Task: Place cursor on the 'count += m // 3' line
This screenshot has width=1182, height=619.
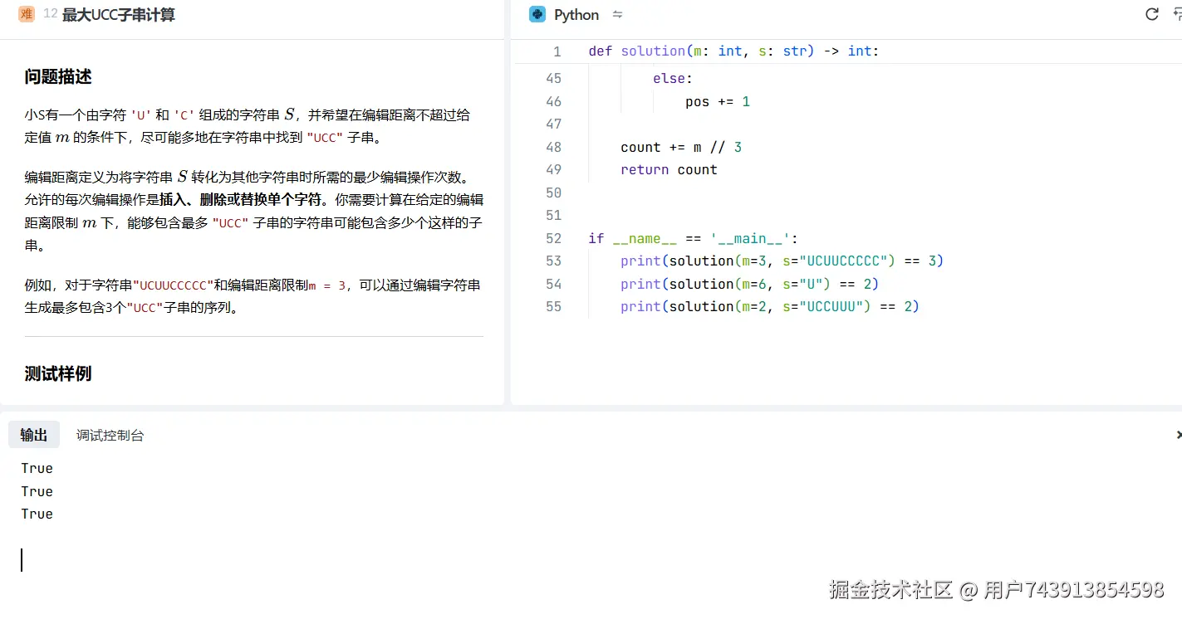Action: coord(681,147)
